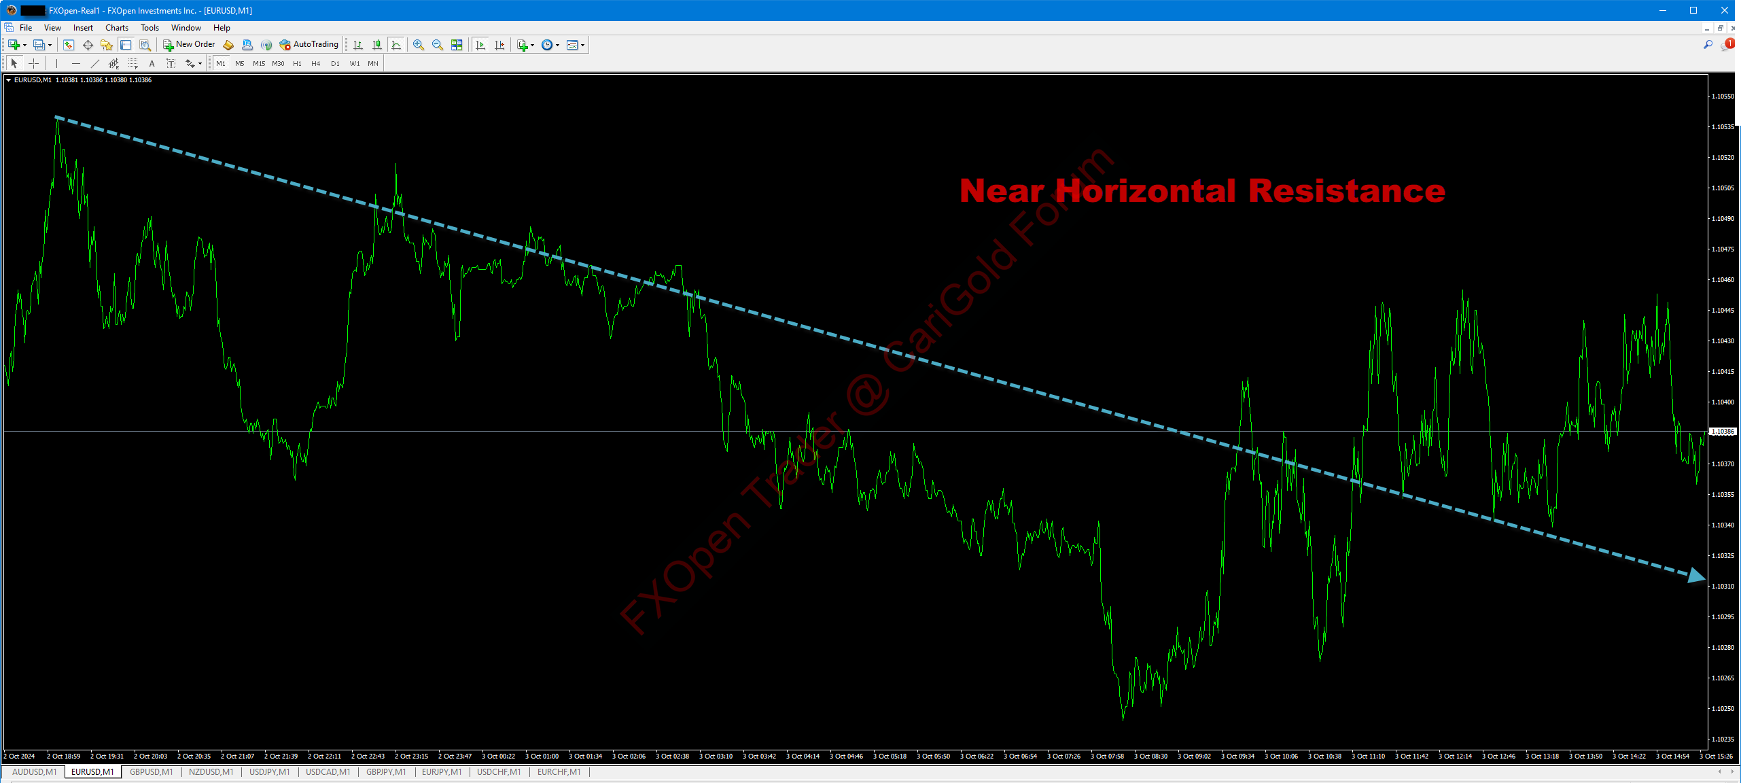Open a new chart with the New Chart icon

(14, 45)
